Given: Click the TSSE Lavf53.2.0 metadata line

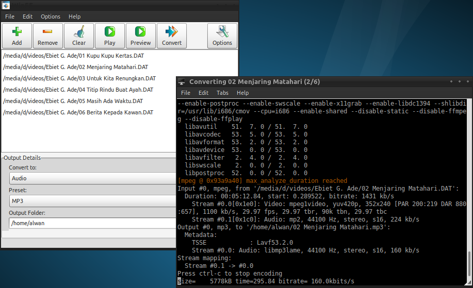Looking at the screenshot, I should click(242, 243).
